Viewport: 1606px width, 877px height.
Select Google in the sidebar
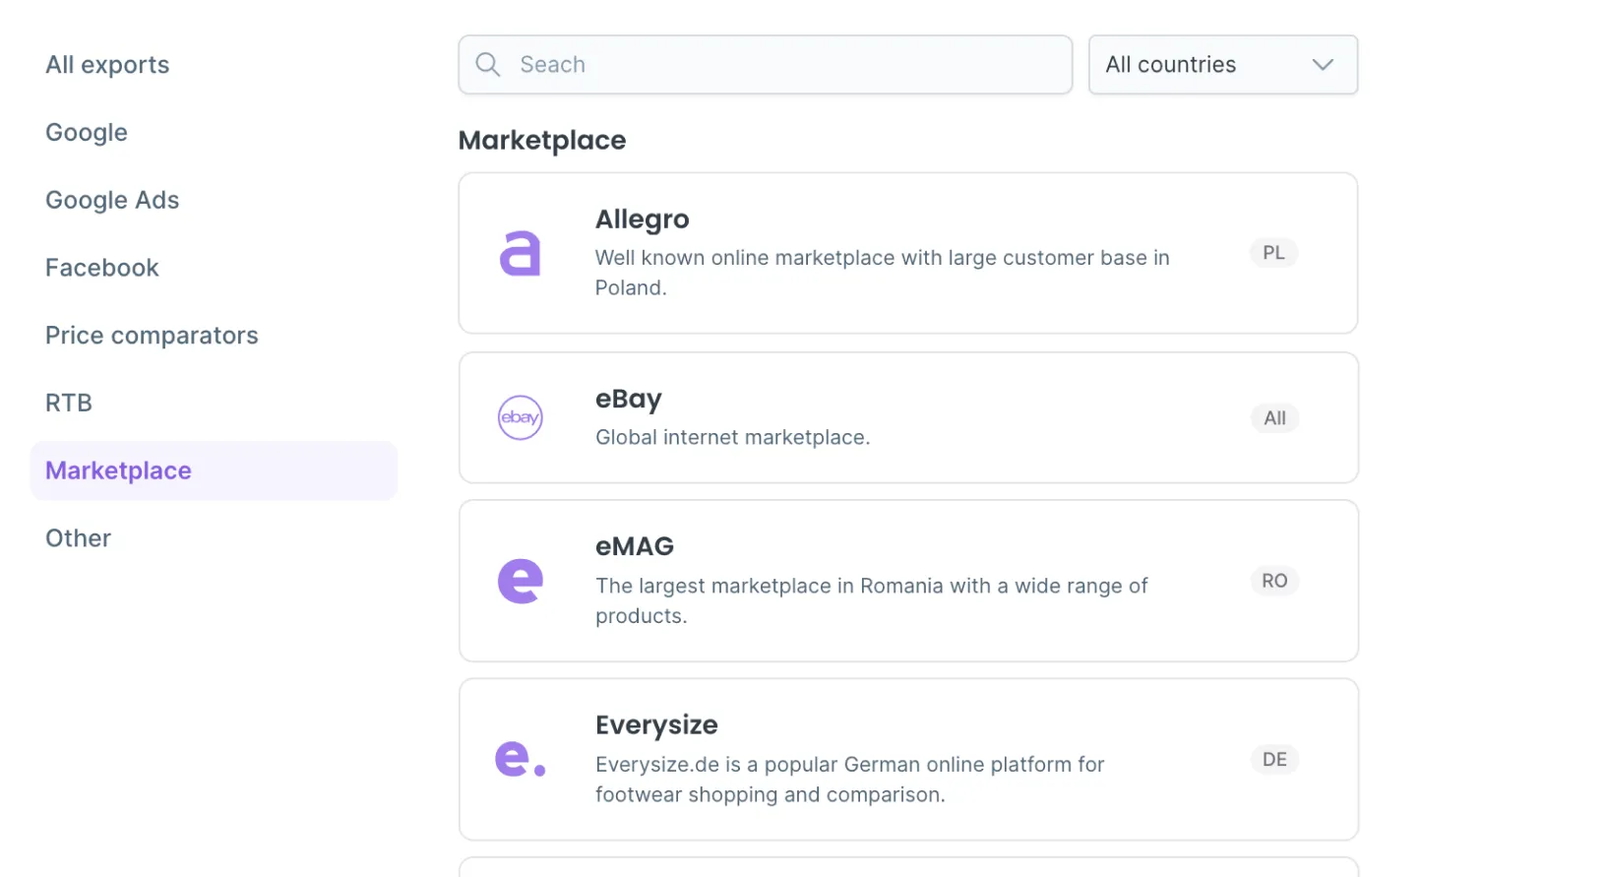point(87,133)
